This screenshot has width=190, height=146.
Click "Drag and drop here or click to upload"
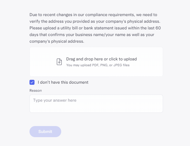tap(101, 59)
